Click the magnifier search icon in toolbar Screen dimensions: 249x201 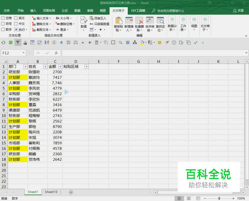coord(121,42)
